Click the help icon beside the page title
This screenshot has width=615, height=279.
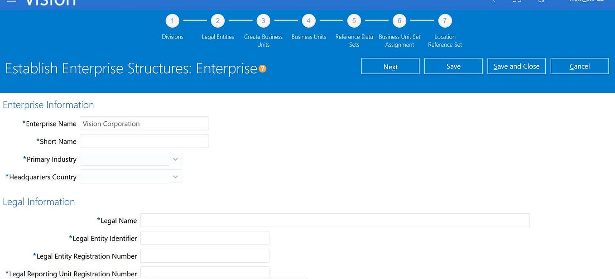point(263,69)
